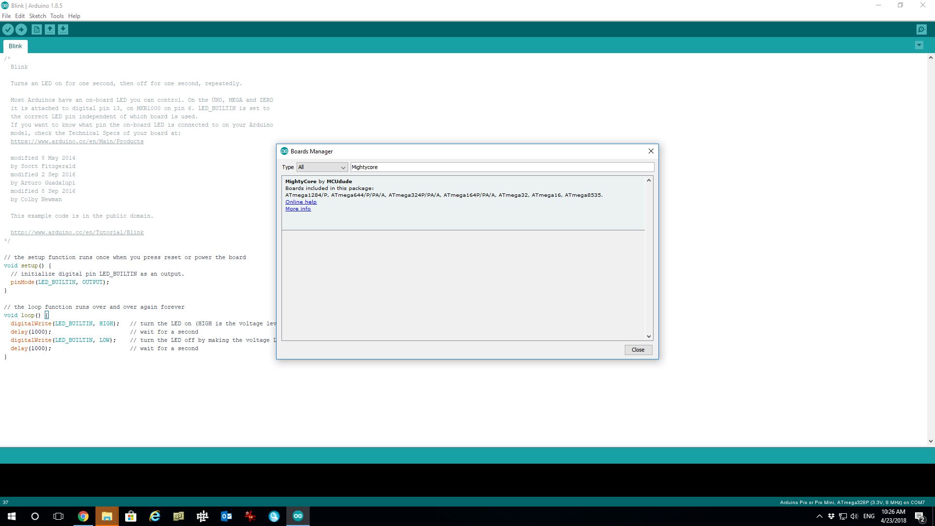The image size is (935, 526).
Task: Show hidden system tray icons
Action: point(819,516)
